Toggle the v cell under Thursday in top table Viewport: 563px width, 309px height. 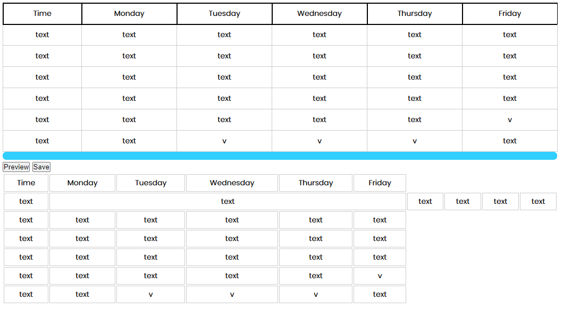(x=414, y=141)
